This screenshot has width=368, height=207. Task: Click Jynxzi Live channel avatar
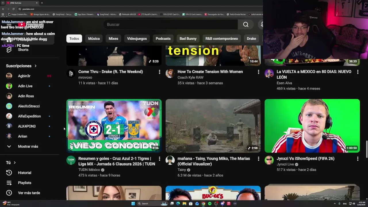[x=269, y=160]
